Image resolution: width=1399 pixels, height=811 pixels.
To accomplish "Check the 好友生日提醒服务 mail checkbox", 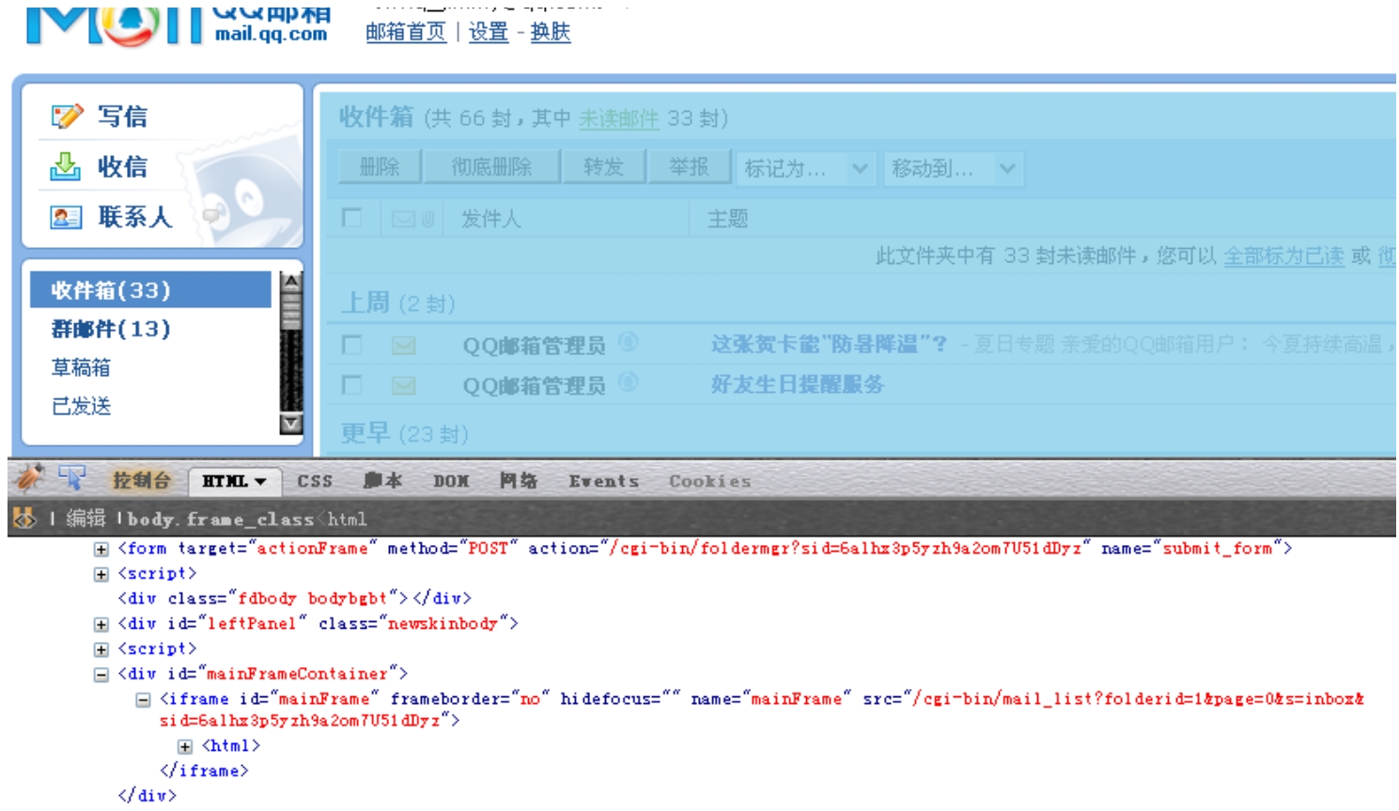I will pos(352,384).
